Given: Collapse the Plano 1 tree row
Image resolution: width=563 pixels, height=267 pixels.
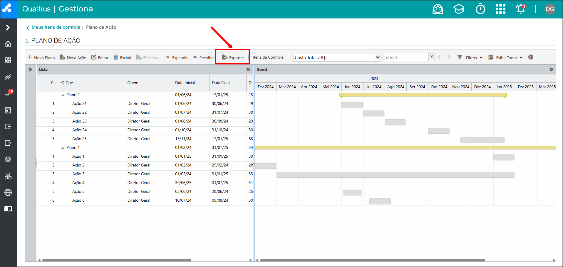Looking at the screenshot, I should click(x=62, y=148).
